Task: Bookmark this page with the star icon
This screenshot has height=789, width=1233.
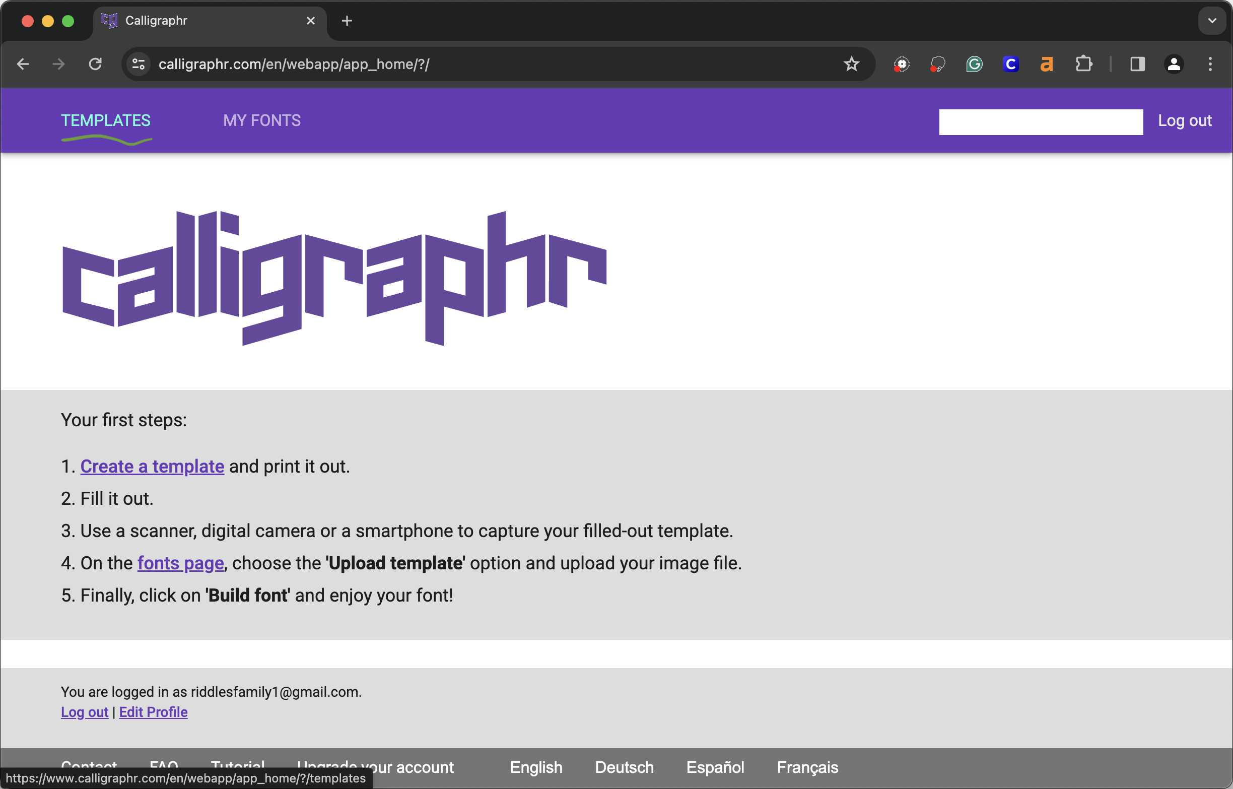Action: click(x=852, y=64)
